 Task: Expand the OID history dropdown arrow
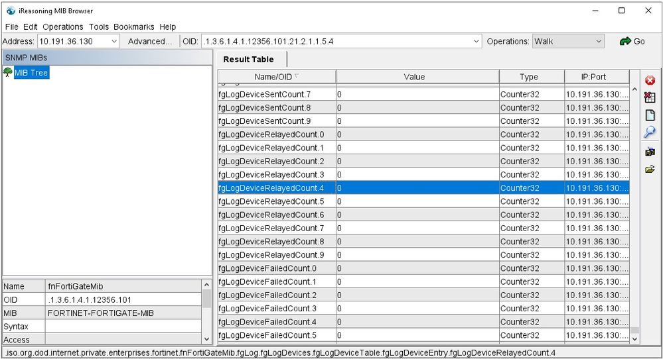tap(476, 41)
